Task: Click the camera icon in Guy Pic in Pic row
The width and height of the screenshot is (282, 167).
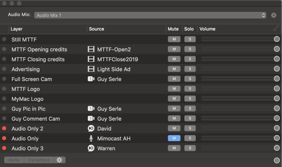Action: [x=91, y=109]
